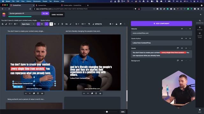Click the Add Component button
The width and height of the screenshot is (204, 114).
162,23
